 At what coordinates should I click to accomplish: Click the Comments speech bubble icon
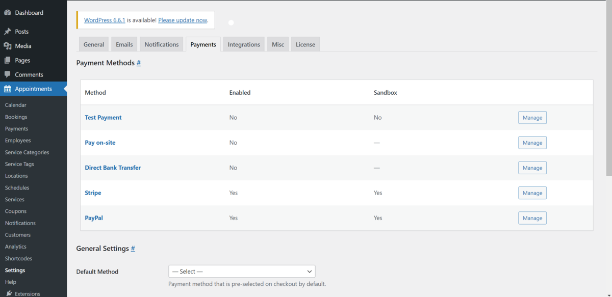coord(8,74)
